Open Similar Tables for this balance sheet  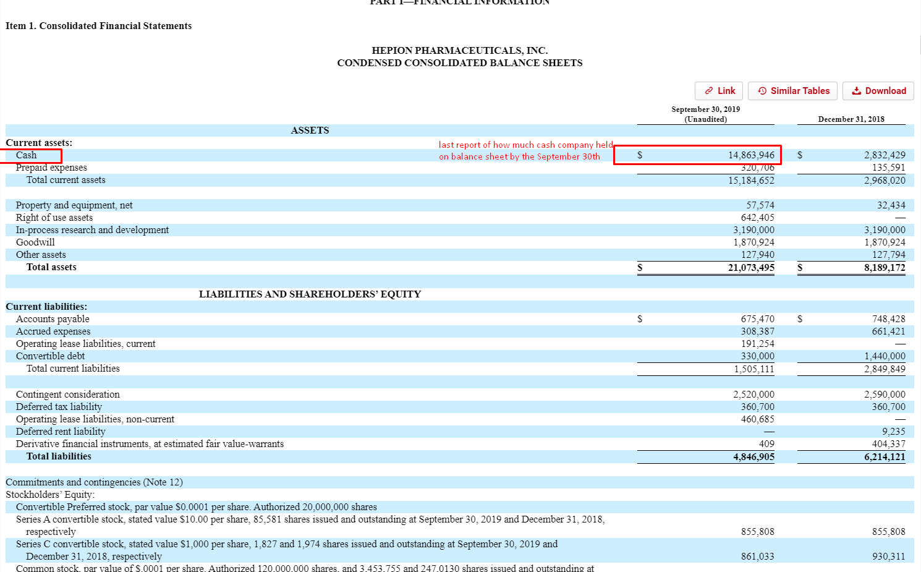pos(792,91)
